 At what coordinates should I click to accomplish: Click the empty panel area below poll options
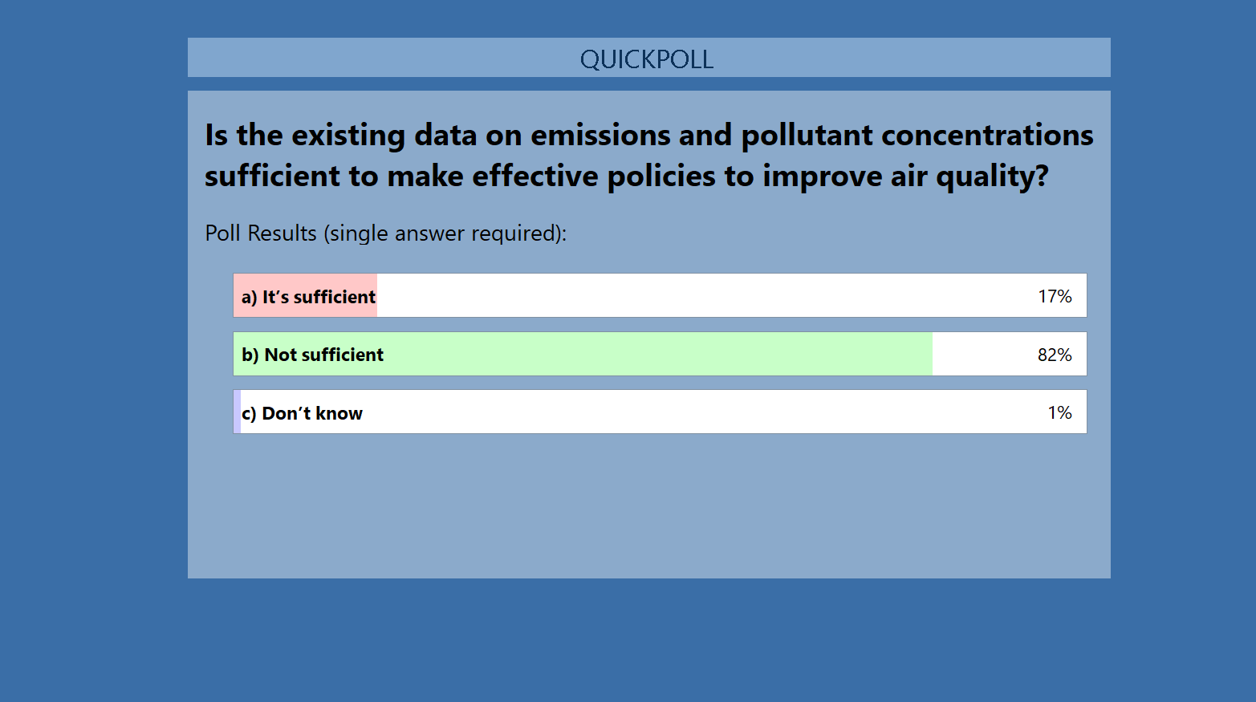click(x=648, y=505)
